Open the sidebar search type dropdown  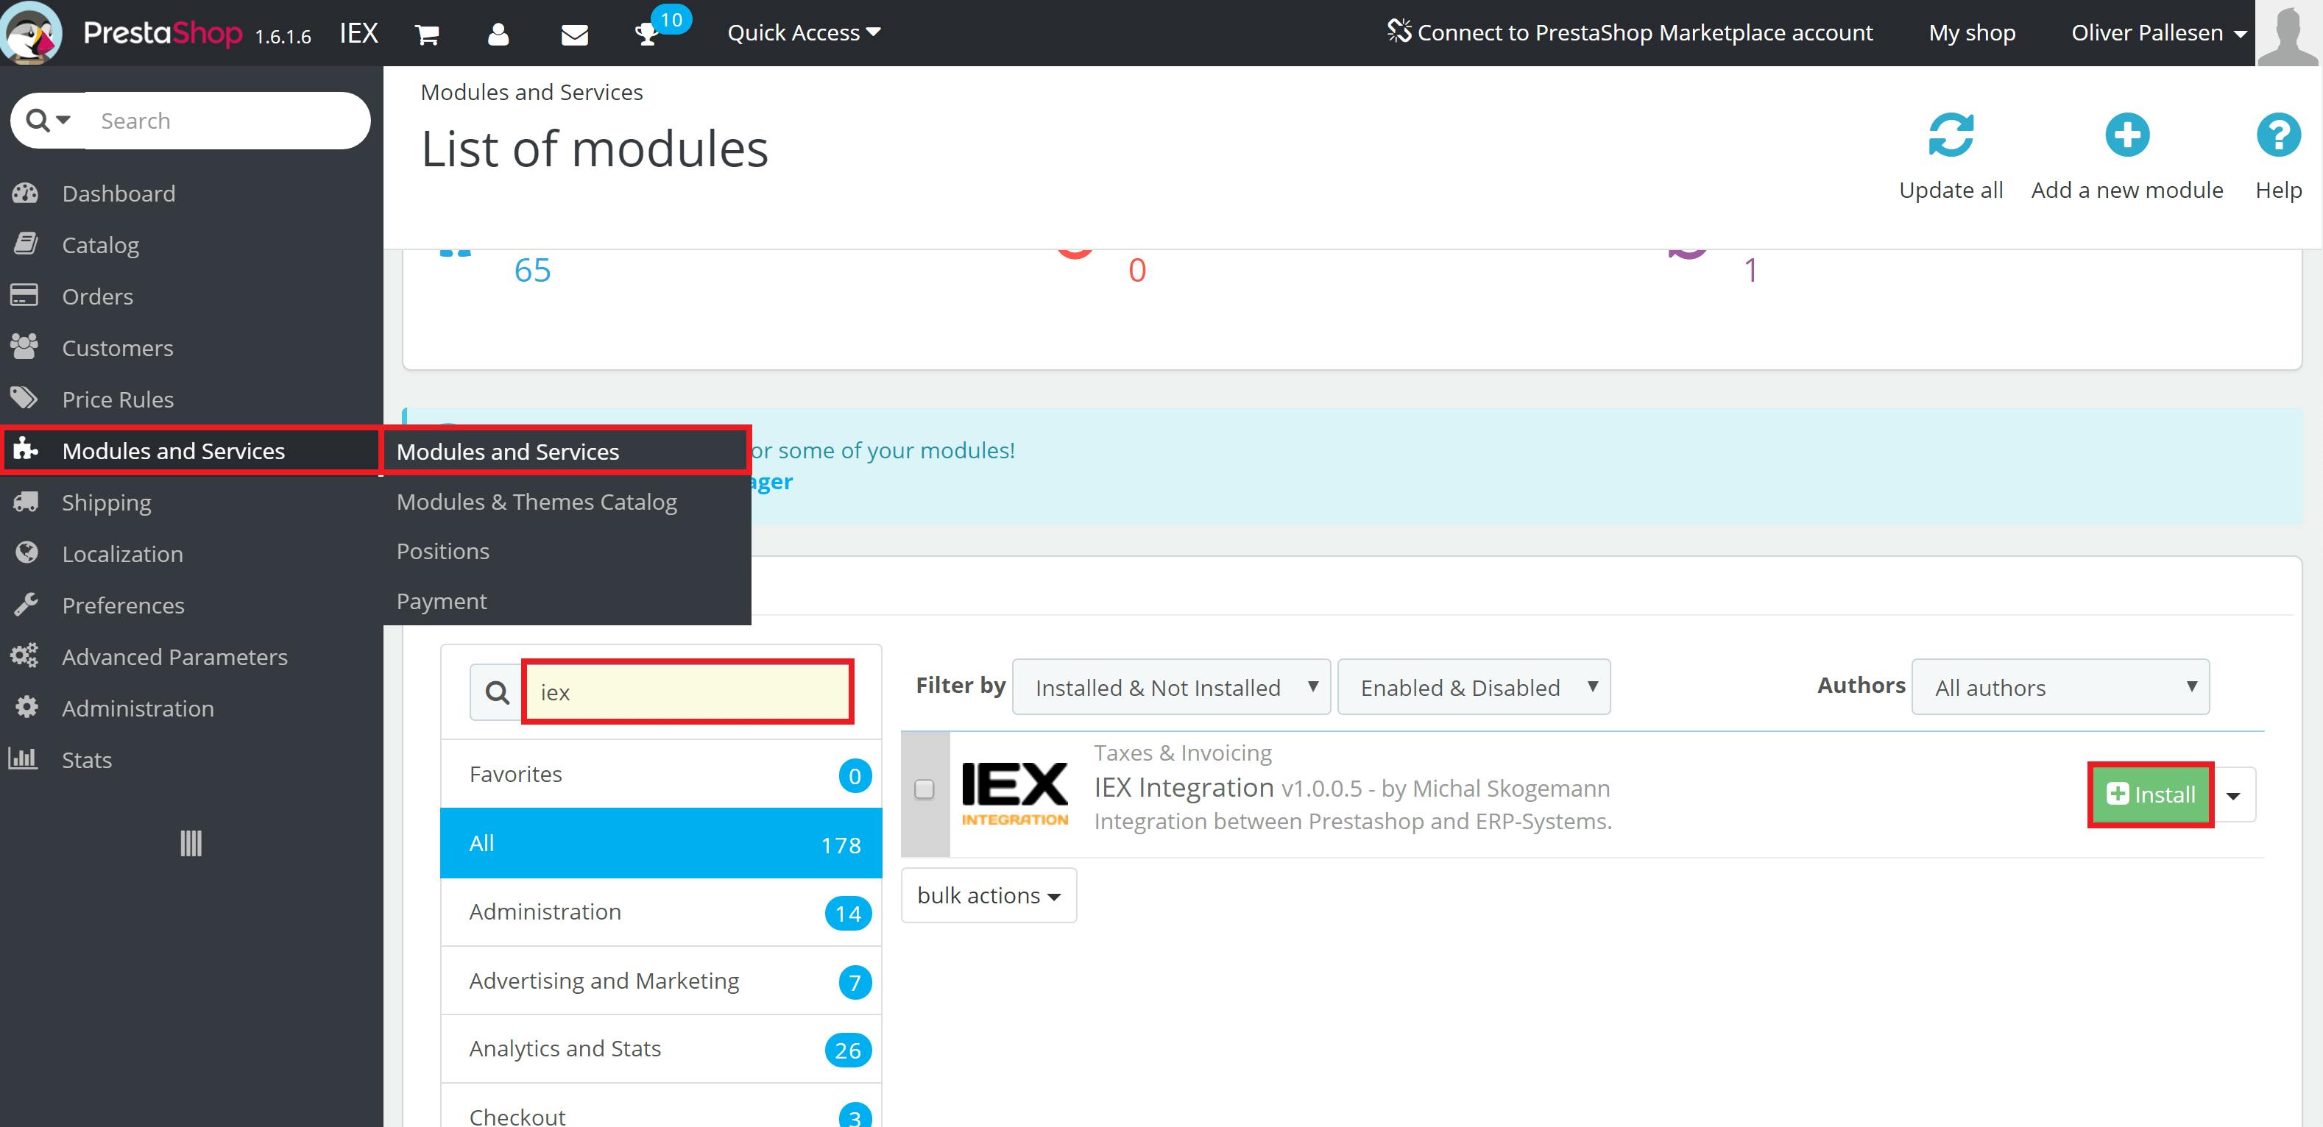(49, 120)
